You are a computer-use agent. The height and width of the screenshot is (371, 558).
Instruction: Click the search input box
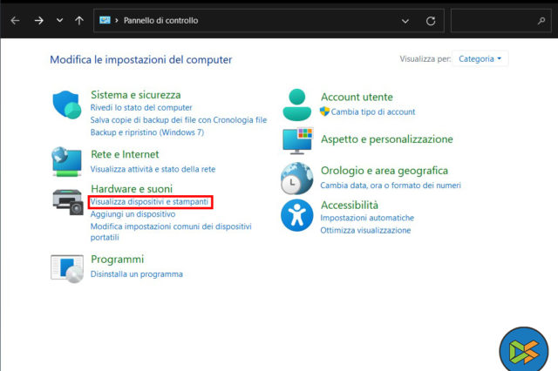point(501,21)
